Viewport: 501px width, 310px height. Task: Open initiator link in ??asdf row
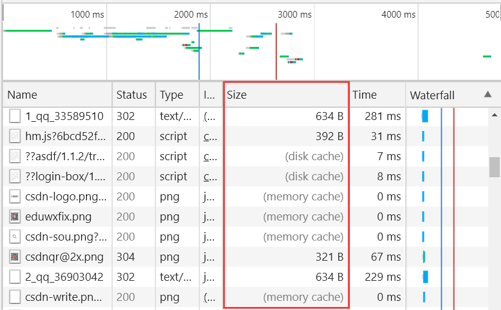pyautogui.click(x=210, y=157)
